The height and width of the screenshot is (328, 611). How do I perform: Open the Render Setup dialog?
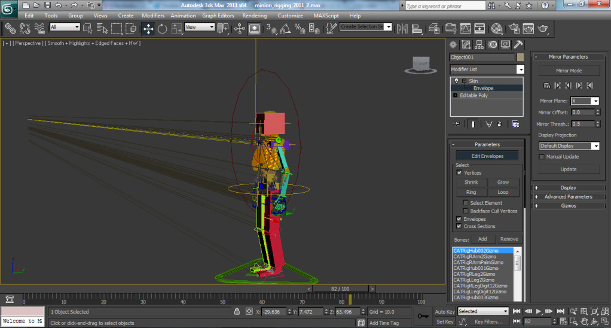514,29
